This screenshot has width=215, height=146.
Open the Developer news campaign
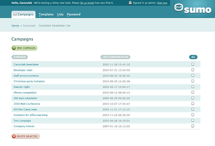point(23,70)
